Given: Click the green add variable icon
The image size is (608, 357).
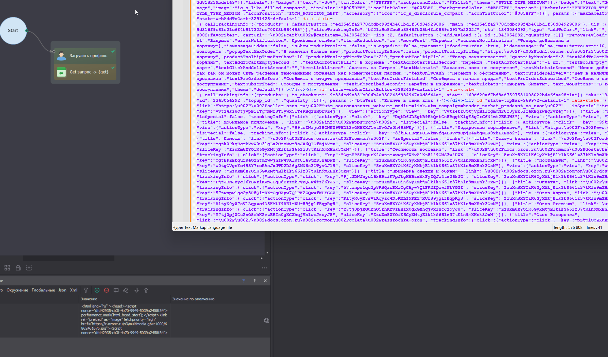Looking at the screenshot, I should coord(97,290).
